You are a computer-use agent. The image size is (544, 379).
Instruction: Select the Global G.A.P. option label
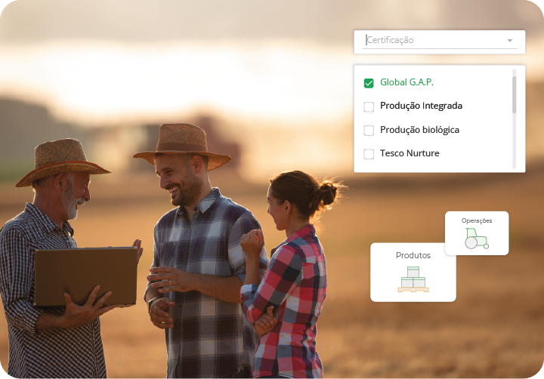[406, 82]
